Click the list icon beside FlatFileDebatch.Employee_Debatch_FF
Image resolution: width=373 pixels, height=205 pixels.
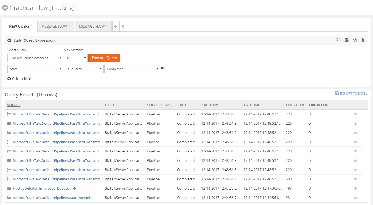pyautogui.click(x=8, y=188)
